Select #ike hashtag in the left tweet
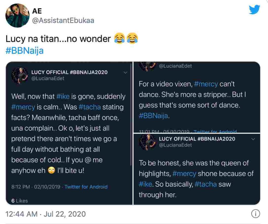 point(63,96)
